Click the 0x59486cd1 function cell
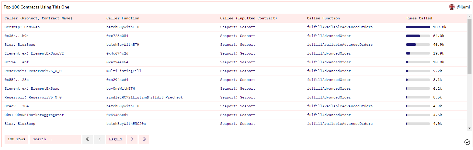The width and height of the screenshot is (473, 150). [117, 115]
